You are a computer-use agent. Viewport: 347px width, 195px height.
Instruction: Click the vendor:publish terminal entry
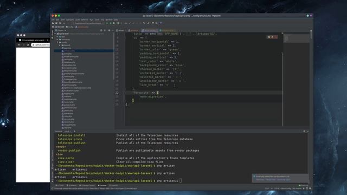(69, 151)
